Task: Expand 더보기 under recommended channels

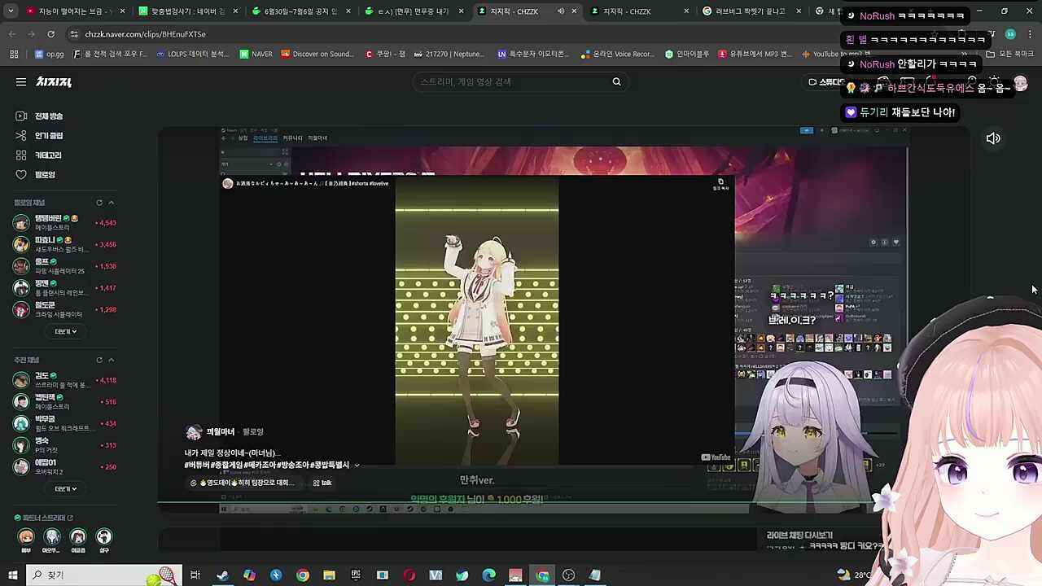Action: pyautogui.click(x=65, y=488)
